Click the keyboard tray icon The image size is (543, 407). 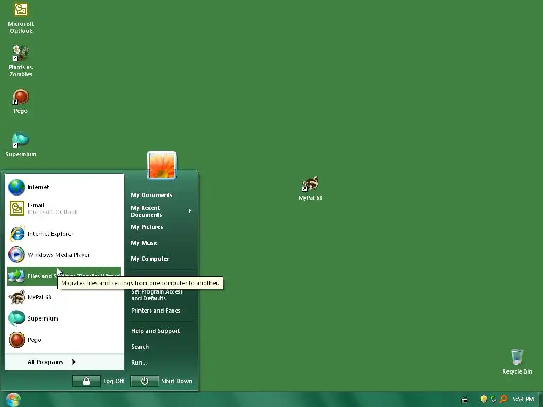tap(465, 400)
